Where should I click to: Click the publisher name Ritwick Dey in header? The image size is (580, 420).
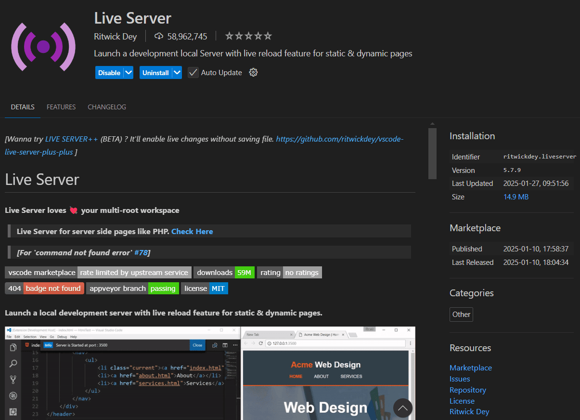click(116, 36)
